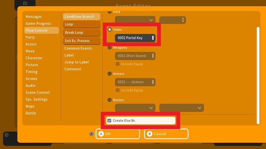This screenshot has height=149, width=266.
Task: Expand the first Button dropdown
Action: (135, 108)
